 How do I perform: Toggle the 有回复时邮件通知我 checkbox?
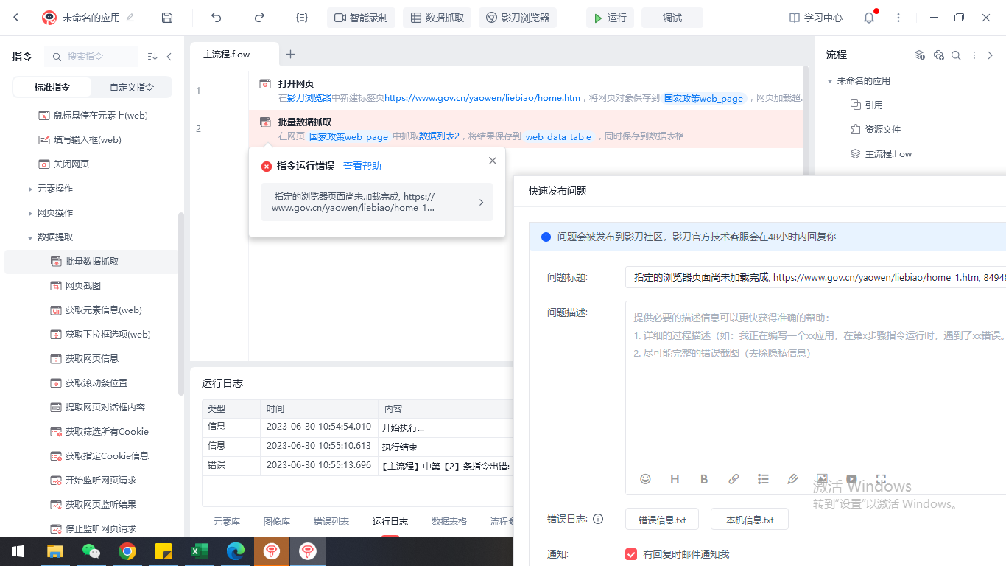point(631,554)
